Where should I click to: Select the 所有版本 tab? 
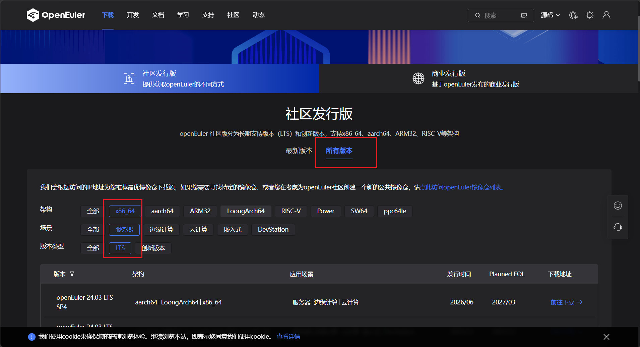click(x=339, y=151)
